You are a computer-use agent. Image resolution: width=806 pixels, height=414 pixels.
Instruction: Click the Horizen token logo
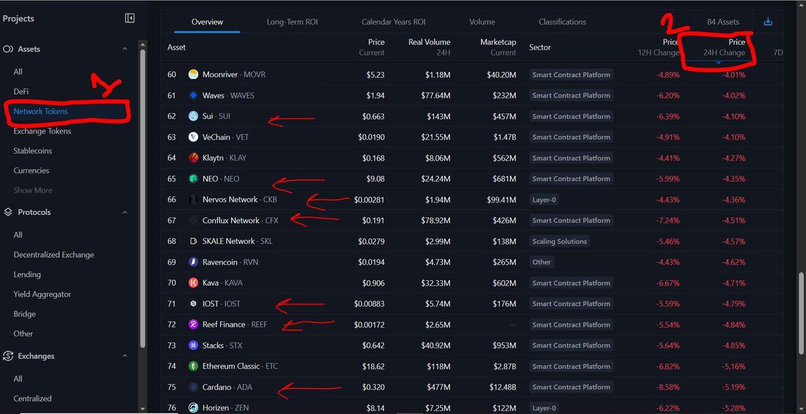[x=193, y=408]
